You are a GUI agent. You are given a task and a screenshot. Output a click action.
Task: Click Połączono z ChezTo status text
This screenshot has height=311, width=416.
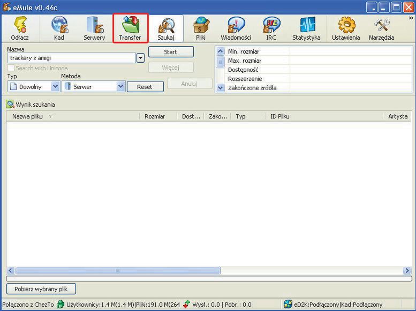point(28,305)
